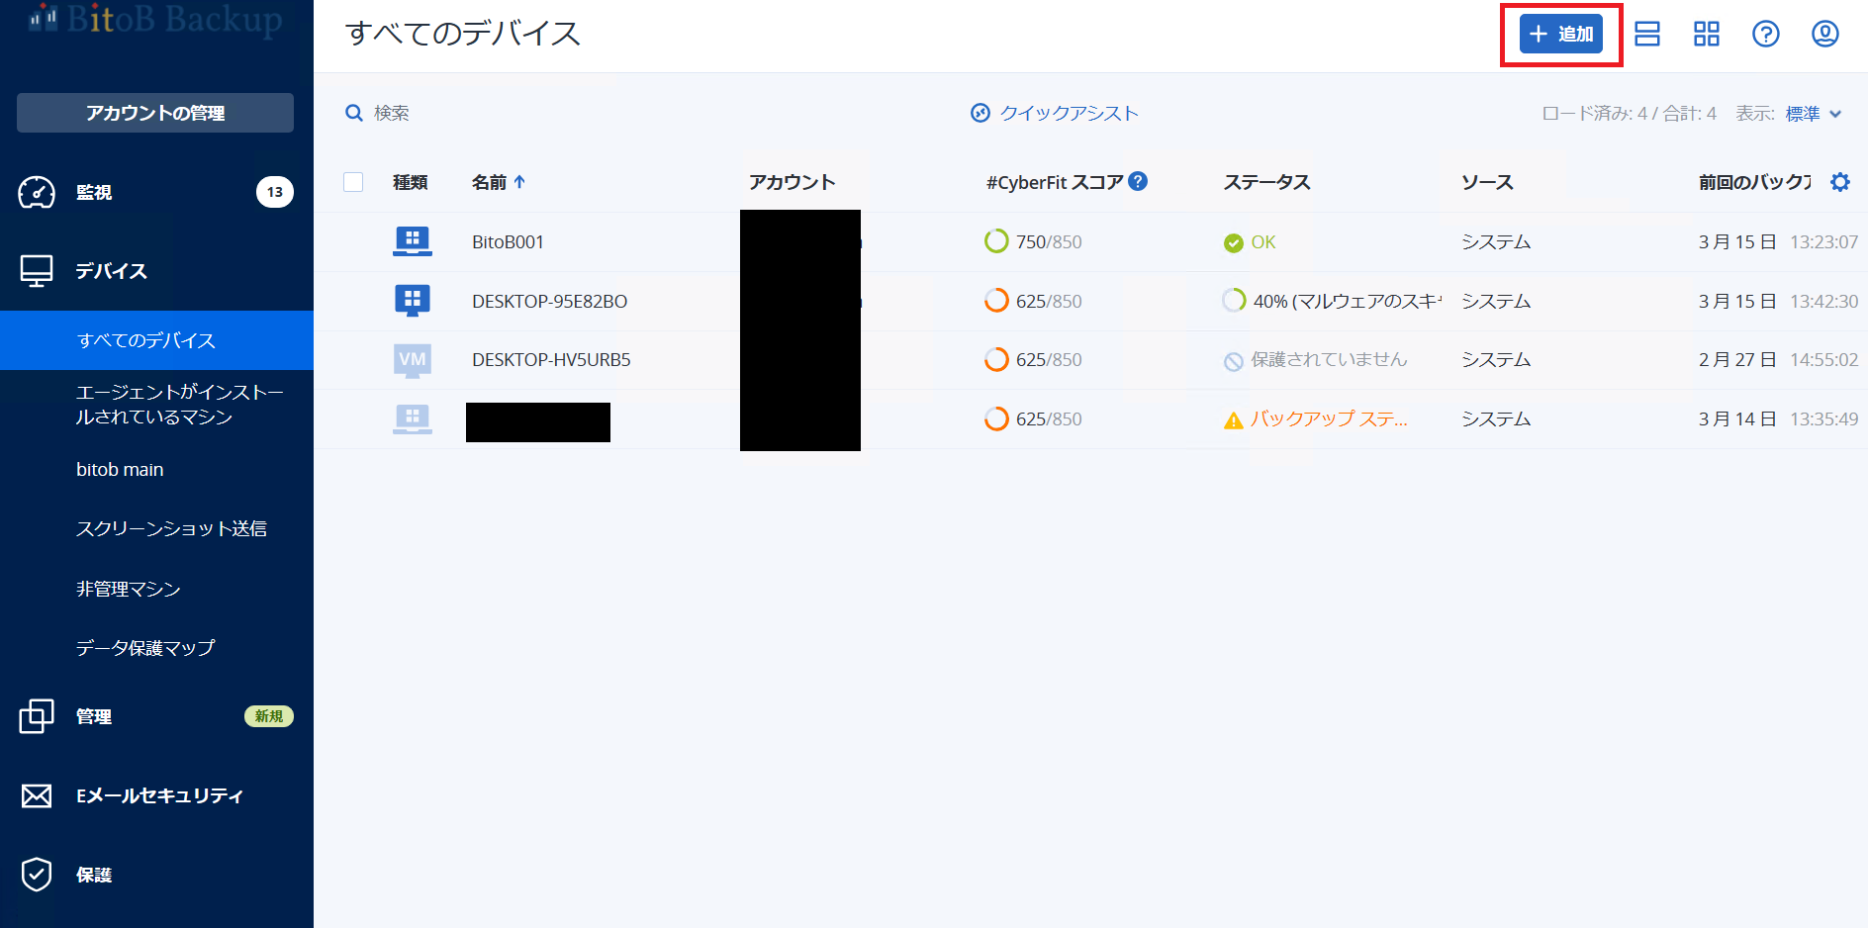Sort by 名前 column header
The height and width of the screenshot is (928, 1868).
[489, 182]
